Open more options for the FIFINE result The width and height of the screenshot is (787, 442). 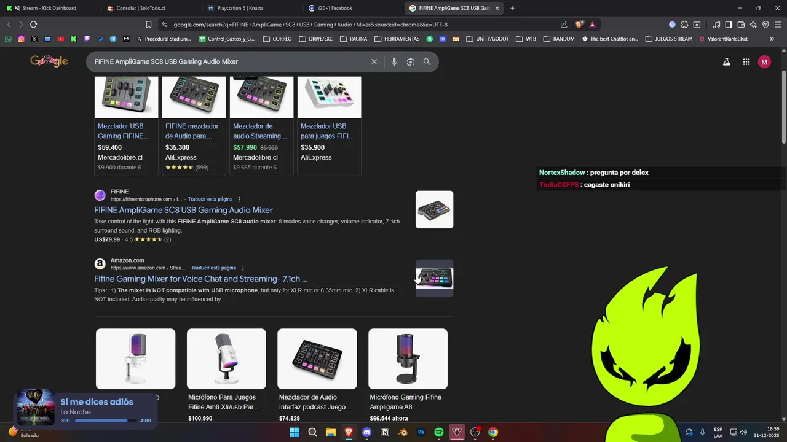click(239, 200)
